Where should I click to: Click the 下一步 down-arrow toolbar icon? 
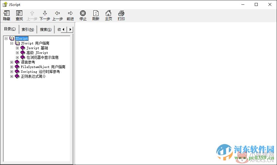45,13
